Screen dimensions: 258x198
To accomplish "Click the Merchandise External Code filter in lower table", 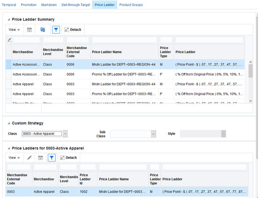I will 19,167.
